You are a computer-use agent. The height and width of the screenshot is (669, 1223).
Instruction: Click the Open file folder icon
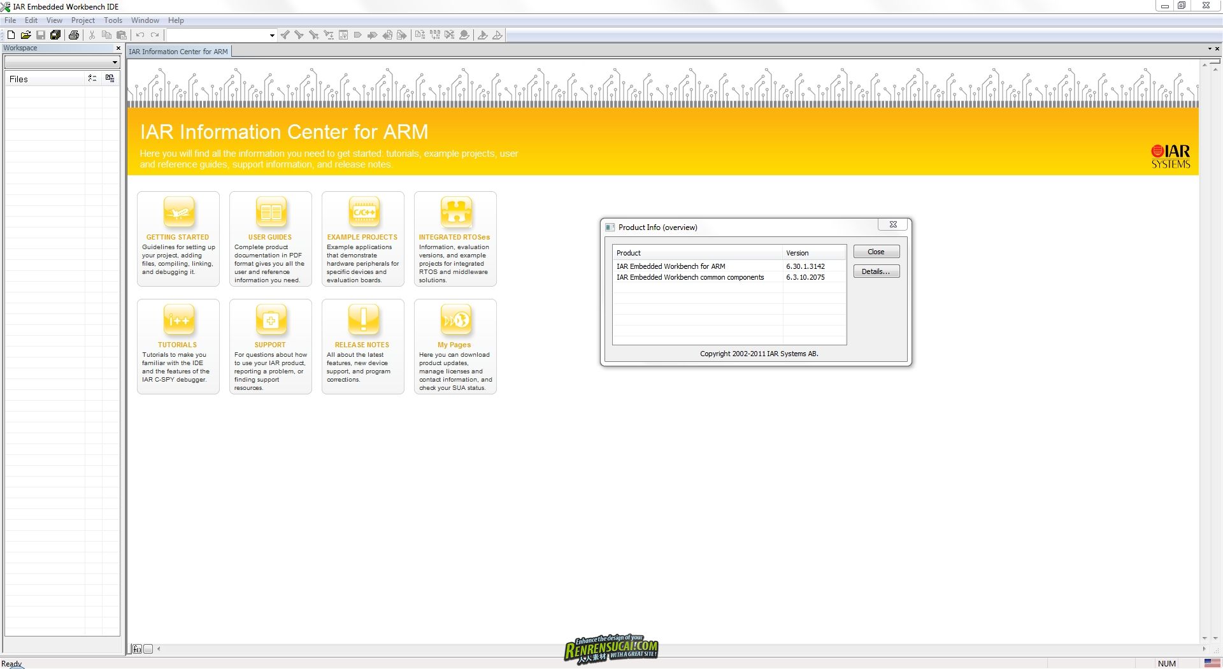click(x=25, y=35)
